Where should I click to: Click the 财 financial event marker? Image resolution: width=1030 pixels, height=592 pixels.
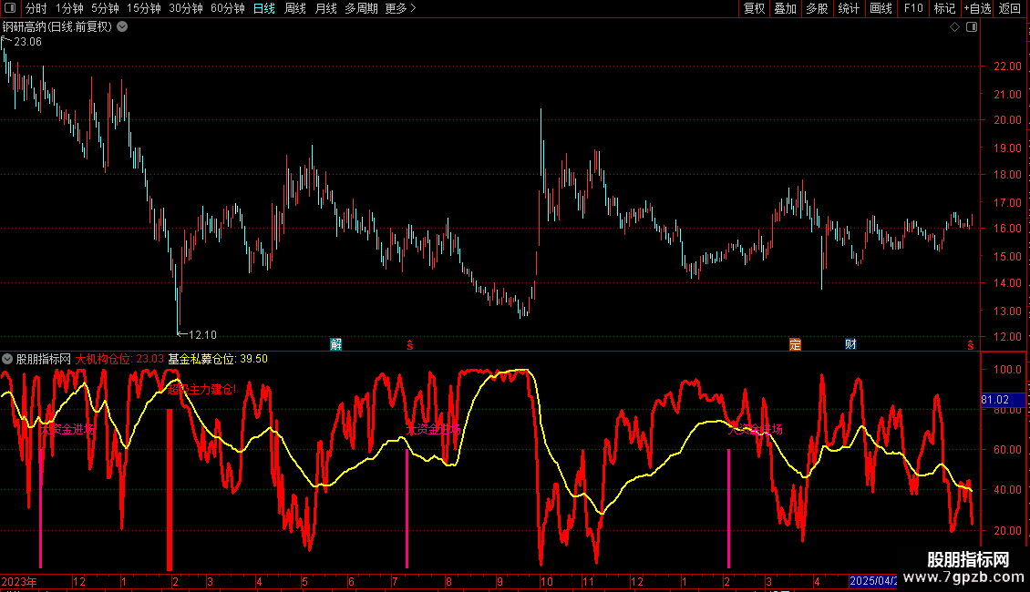click(850, 344)
